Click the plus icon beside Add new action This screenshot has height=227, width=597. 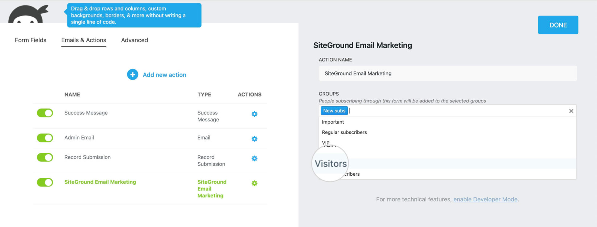tap(132, 74)
